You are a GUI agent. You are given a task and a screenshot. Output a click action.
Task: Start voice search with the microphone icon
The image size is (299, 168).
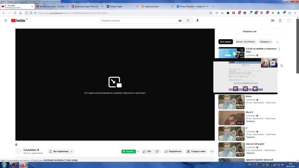tap(197, 21)
